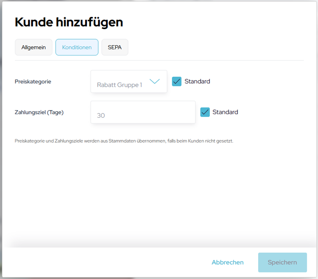Click the Zahlungsziel (Tage) input field
The height and width of the screenshot is (279, 318).
(x=143, y=112)
